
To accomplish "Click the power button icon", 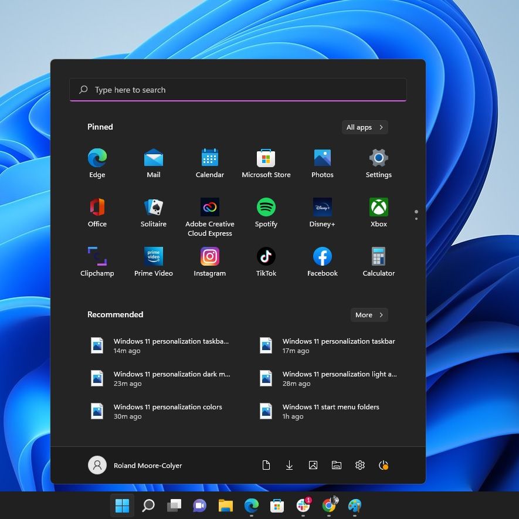I will (384, 465).
